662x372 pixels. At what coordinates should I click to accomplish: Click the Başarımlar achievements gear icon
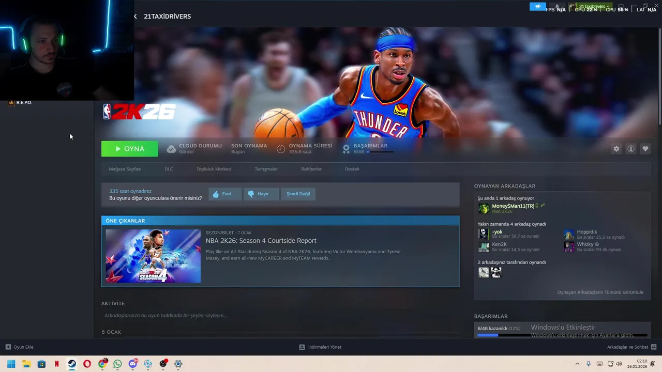click(x=346, y=149)
